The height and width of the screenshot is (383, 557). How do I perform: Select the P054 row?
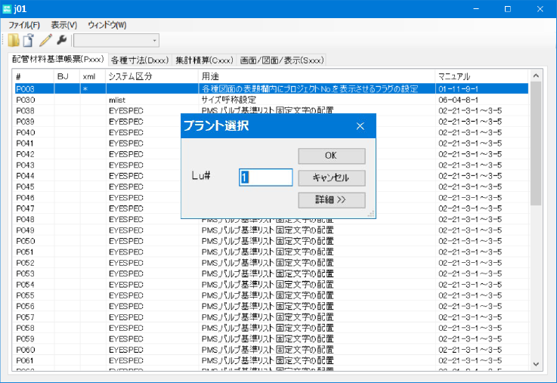pyautogui.click(x=271, y=284)
